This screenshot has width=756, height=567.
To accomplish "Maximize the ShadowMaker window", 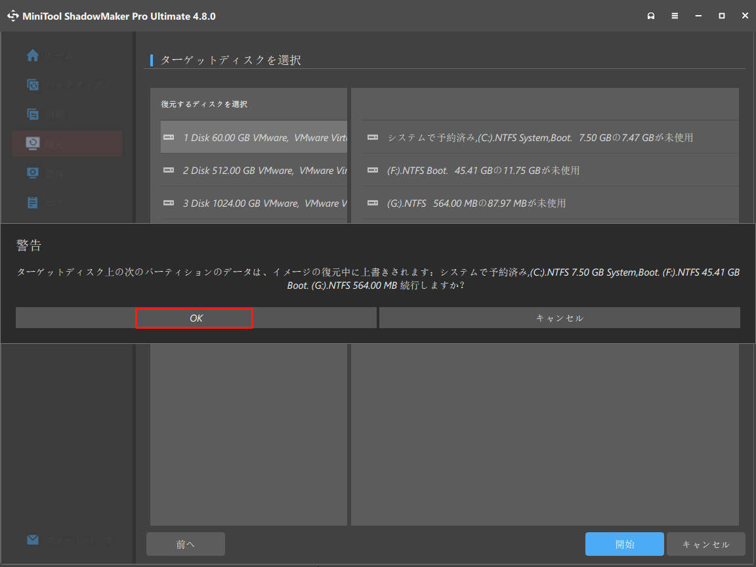I will click(x=722, y=16).
